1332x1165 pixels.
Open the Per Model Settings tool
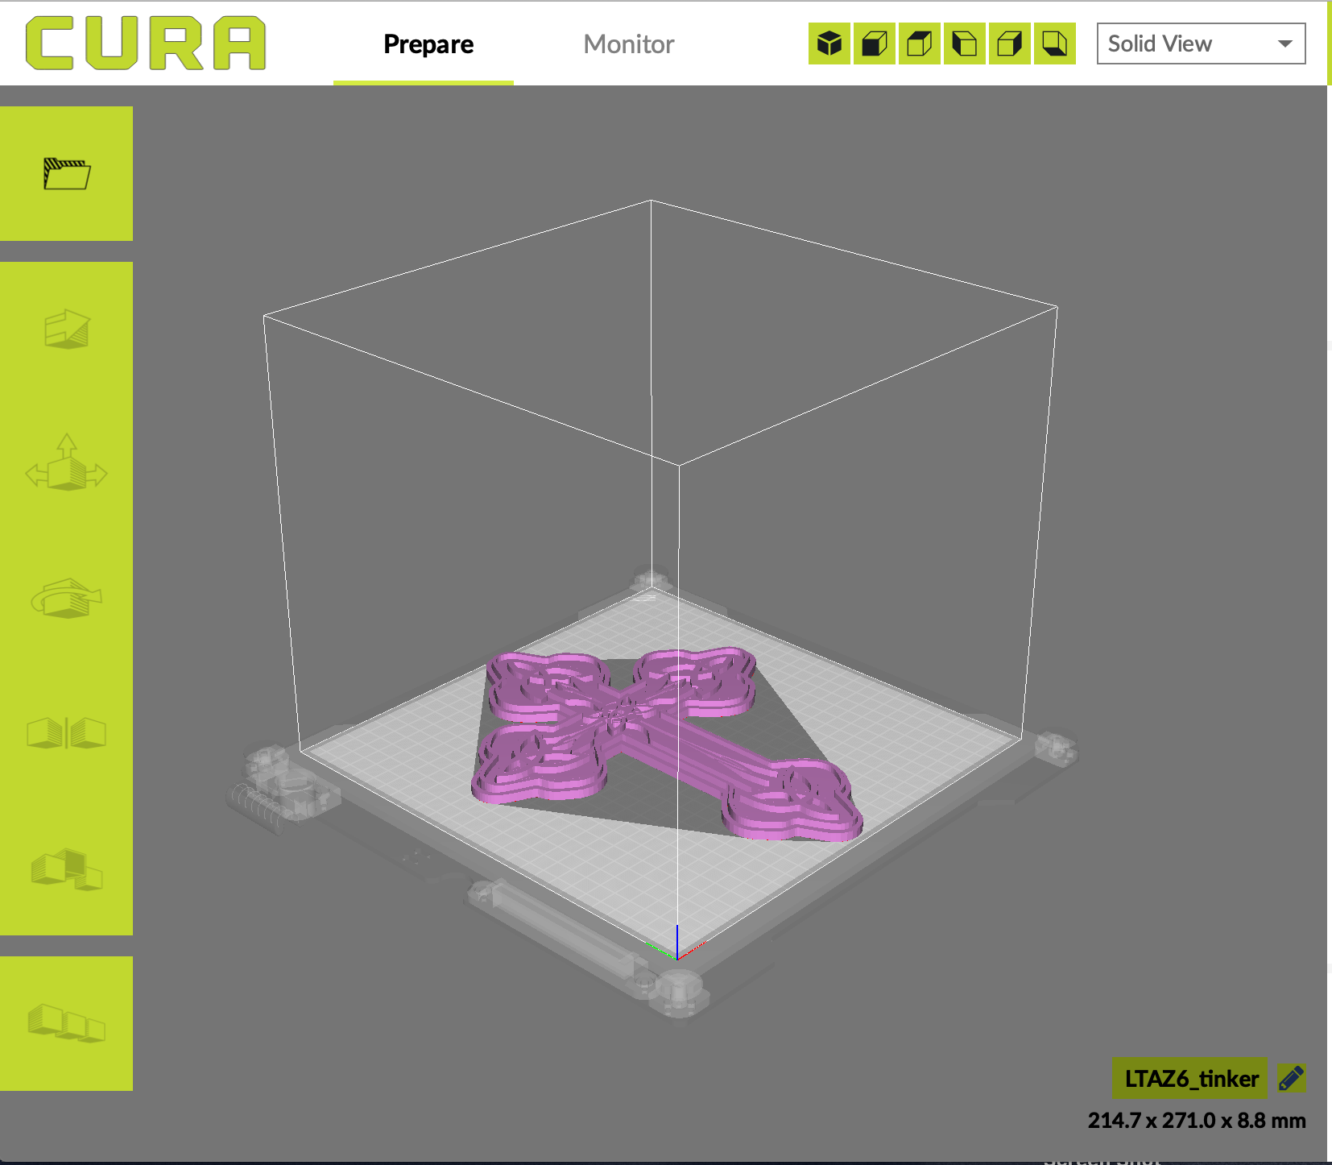point(67,870)
